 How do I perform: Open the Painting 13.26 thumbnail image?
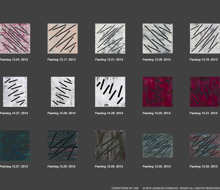coord(158,38)
